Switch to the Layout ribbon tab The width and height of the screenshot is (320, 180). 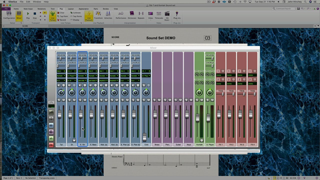coord(71,9)
